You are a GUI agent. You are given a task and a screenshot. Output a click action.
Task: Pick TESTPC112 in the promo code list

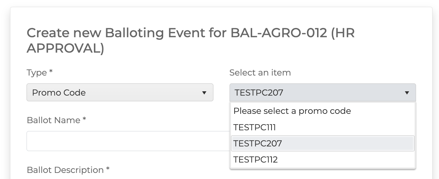(x=255, y=159)
